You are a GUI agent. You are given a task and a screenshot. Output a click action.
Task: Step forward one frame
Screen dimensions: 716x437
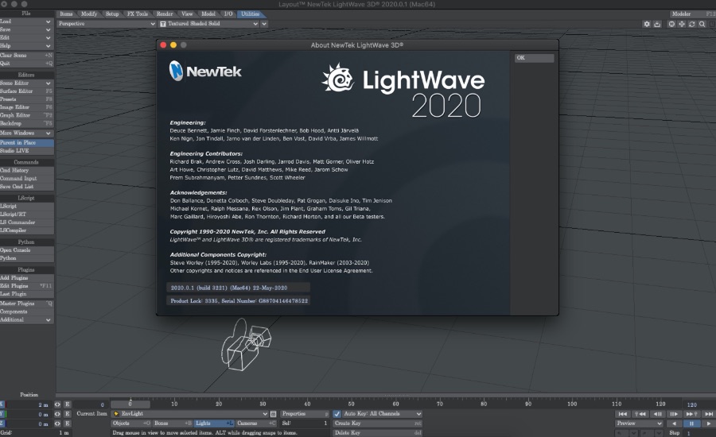point(674,414)
